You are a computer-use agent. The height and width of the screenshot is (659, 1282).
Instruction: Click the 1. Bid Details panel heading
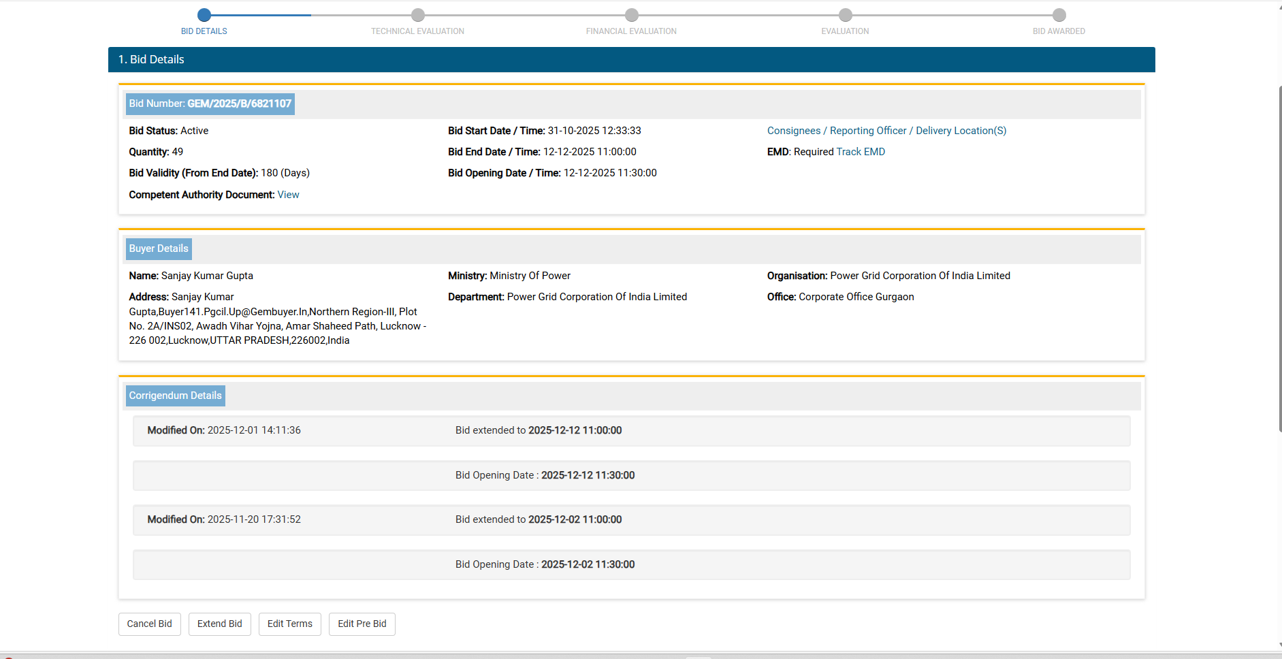click(151, 60)
